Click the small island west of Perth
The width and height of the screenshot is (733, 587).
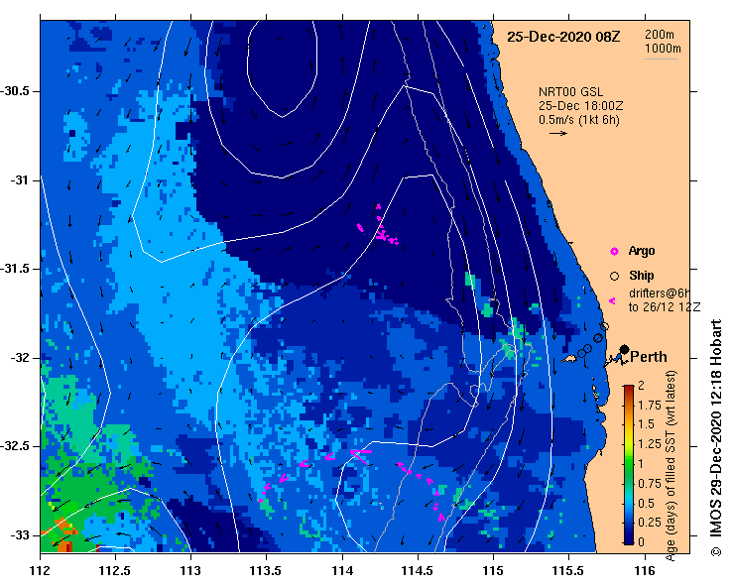(x=569, y=359)
